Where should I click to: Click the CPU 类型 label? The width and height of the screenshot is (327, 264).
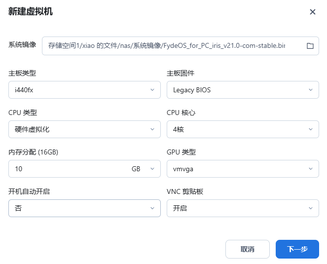pos(23,113)
